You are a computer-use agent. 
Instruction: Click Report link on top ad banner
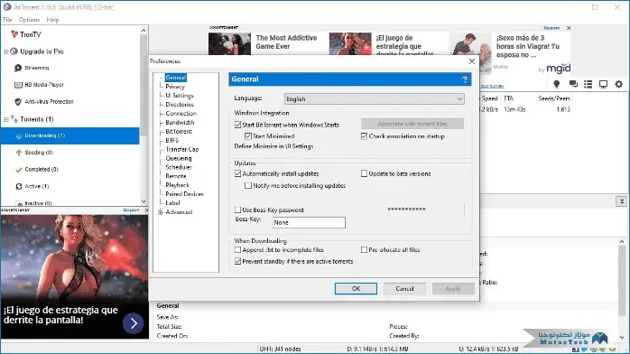pyautogui.click(x=551, y=28)
